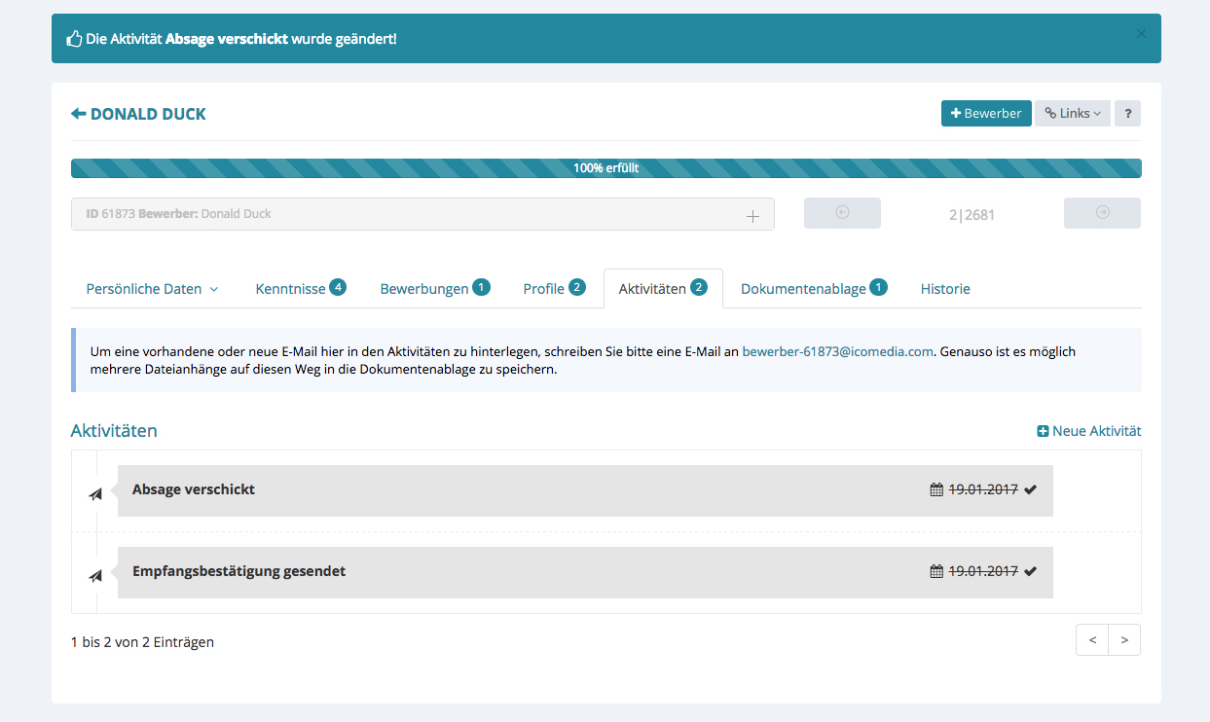Toggle checkmark on Absage verschickt activity
Image resolution: width=1210 pixels, height=722 pixels.
pos(1031,489)
